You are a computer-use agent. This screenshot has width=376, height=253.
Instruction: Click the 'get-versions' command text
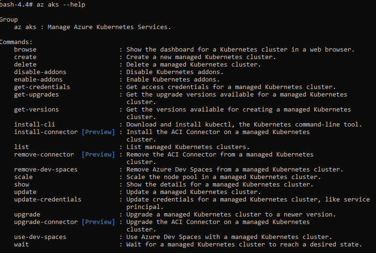pos(37,109)
